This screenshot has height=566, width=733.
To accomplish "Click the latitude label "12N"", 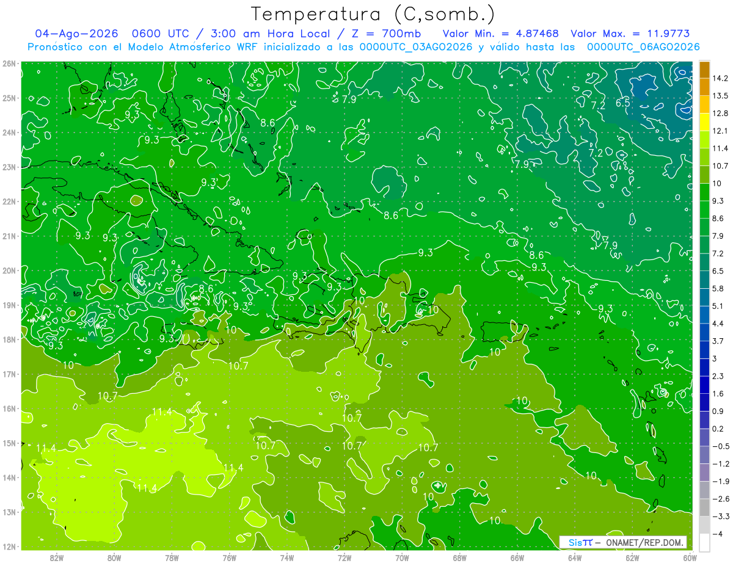I will (x=9, y=546).
